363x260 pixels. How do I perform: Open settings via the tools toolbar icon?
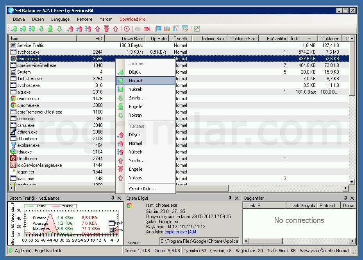point(176,29)
